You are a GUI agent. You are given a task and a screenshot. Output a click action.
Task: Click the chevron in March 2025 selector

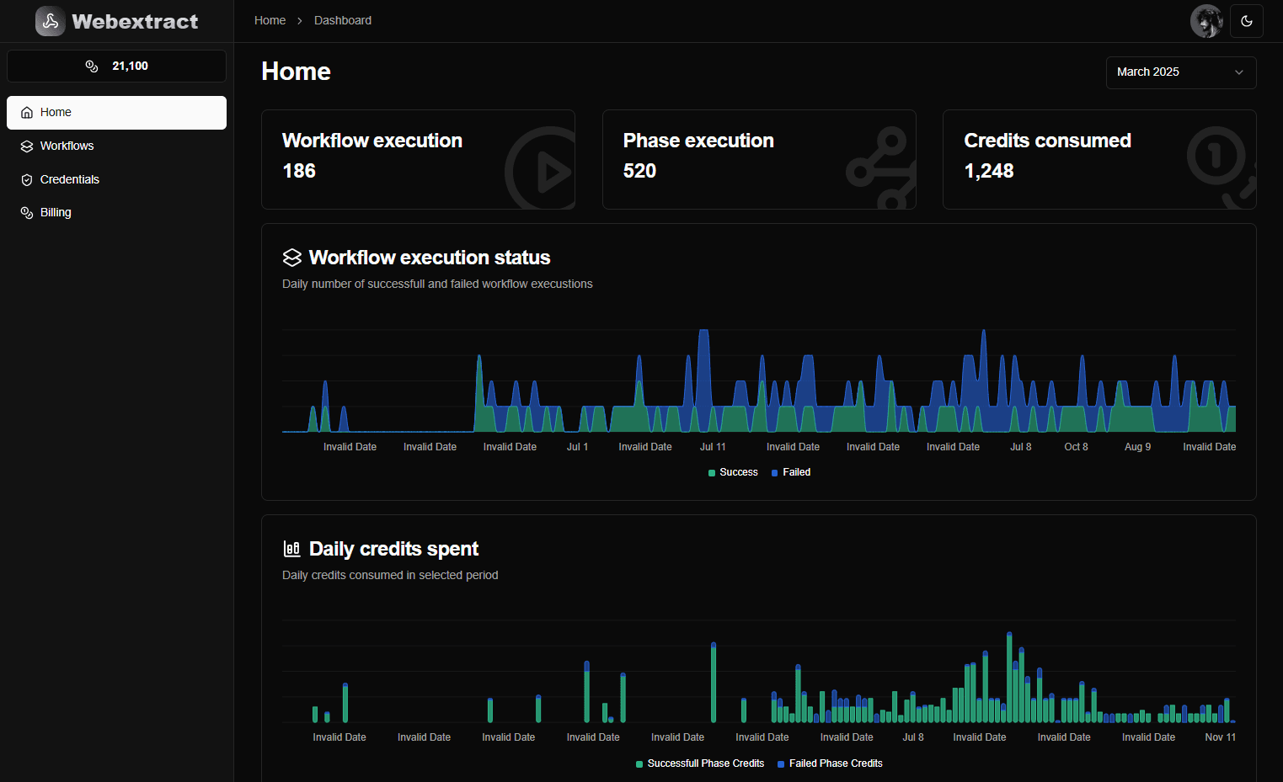point(1239,72)
